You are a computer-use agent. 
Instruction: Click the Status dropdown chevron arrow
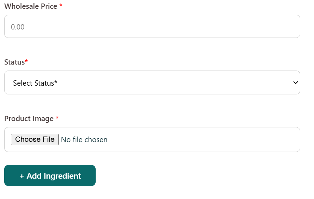coord(295,83)
